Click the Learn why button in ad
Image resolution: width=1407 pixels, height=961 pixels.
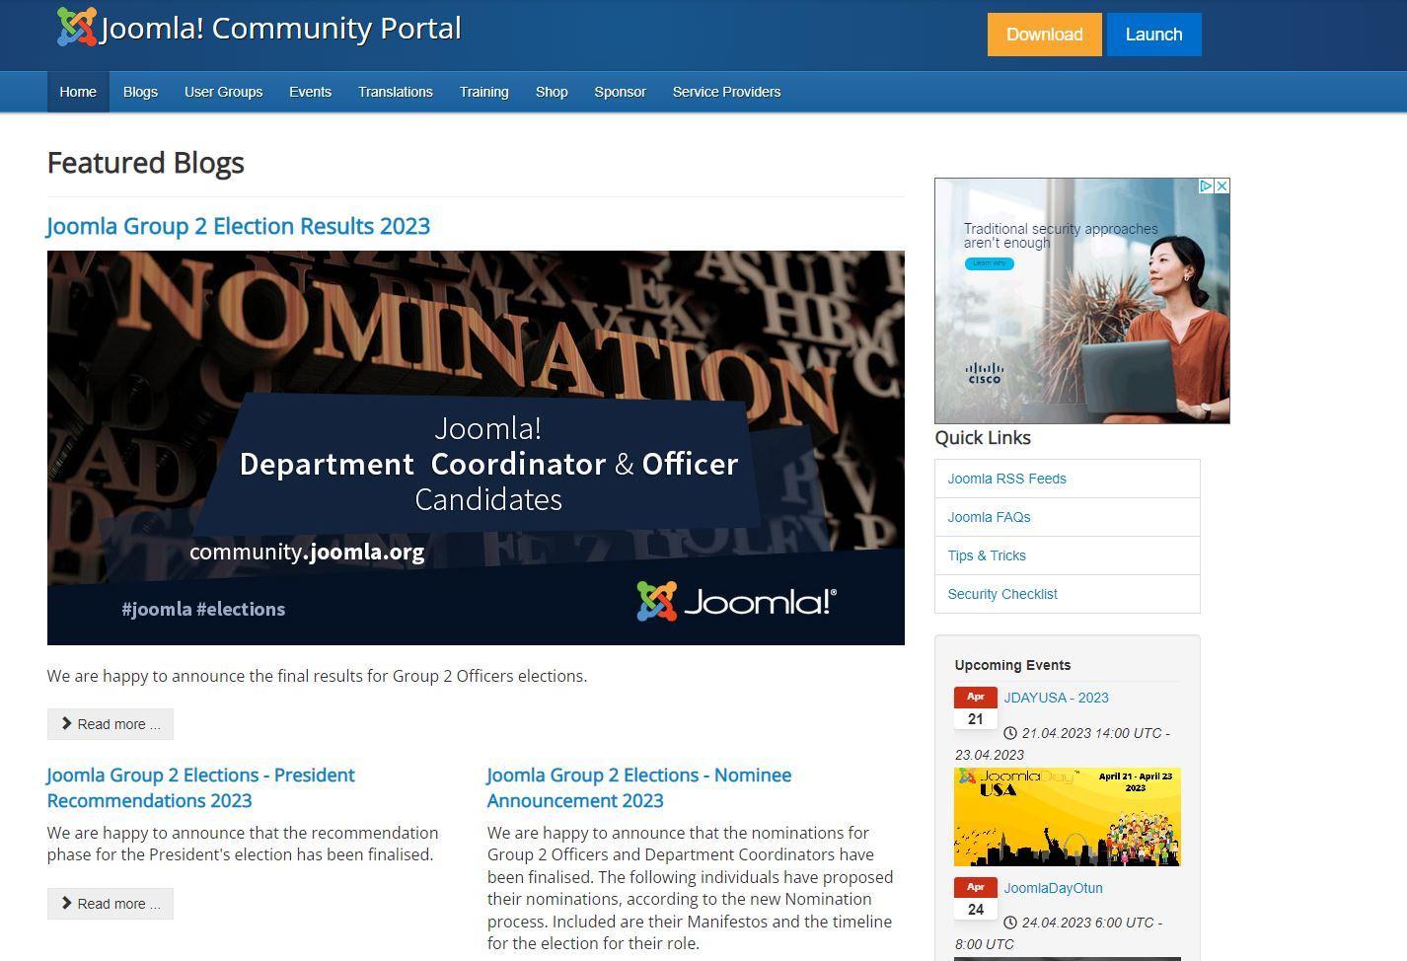tap(989, 263)
